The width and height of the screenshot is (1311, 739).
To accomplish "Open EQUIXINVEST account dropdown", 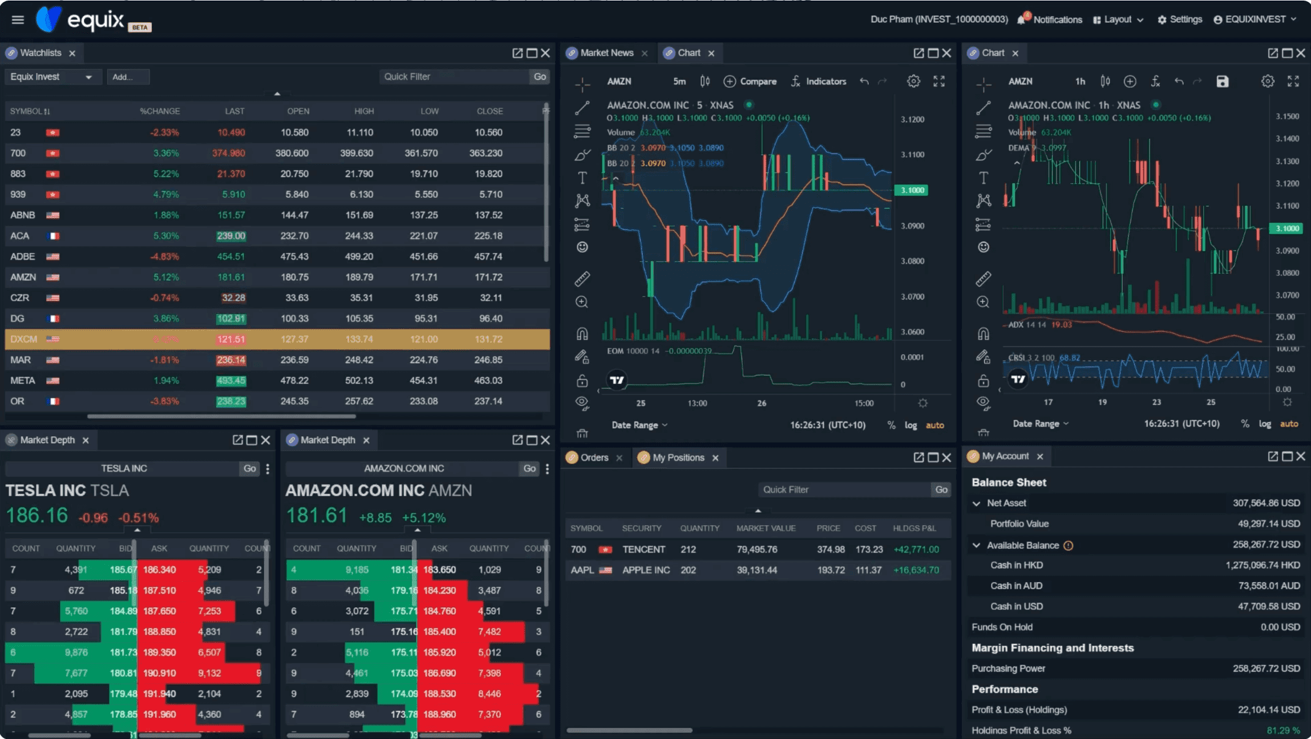I will 1255,19.
